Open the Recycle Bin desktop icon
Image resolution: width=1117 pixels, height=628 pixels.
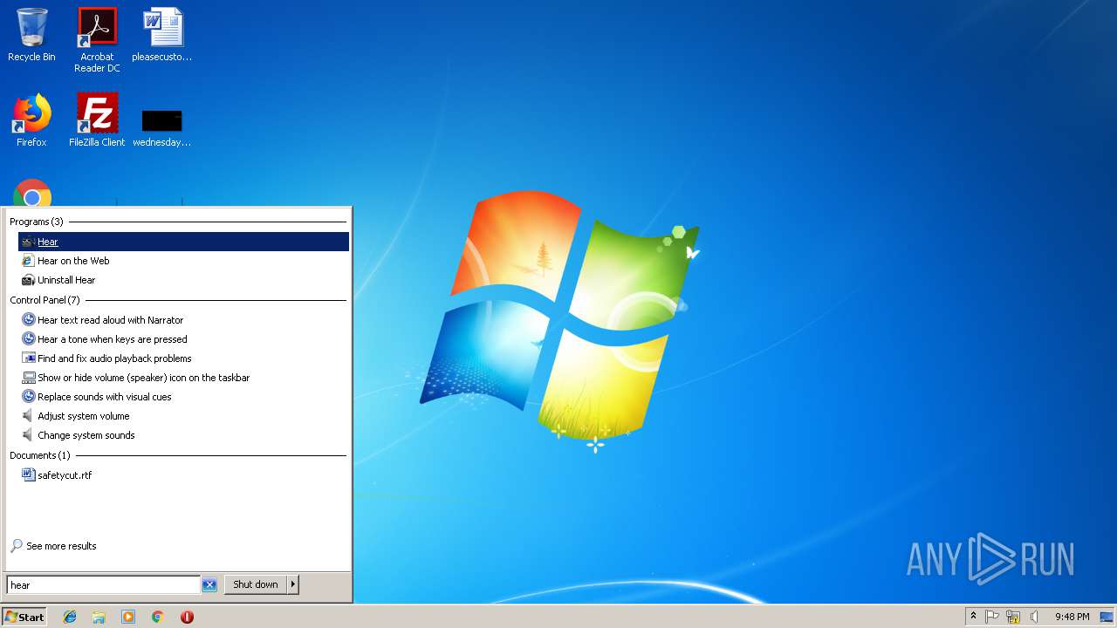coord(31,36)
